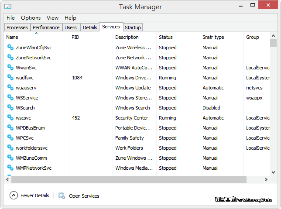The width and height of the screenshot is (281, 209).
Task: Click the WPCSvc service icon
Action: pyautogui.click(x=10, y=138)
